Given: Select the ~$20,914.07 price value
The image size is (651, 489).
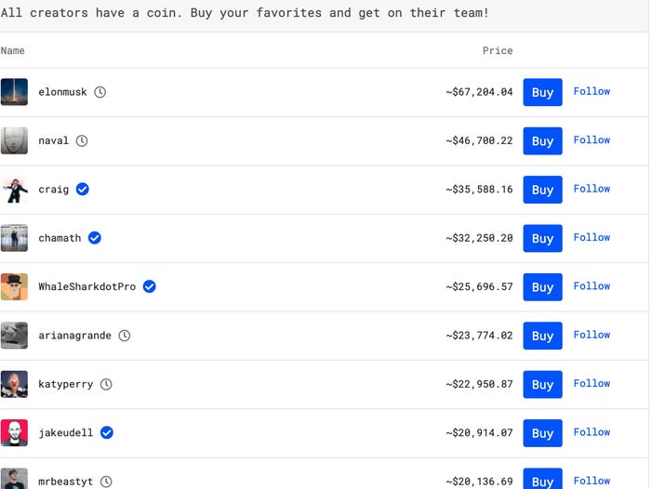Looking at the screenshot, I should (480, 433).
